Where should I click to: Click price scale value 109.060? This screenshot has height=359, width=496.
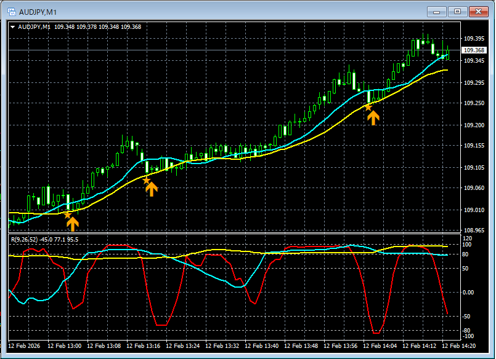coord(474,188)
